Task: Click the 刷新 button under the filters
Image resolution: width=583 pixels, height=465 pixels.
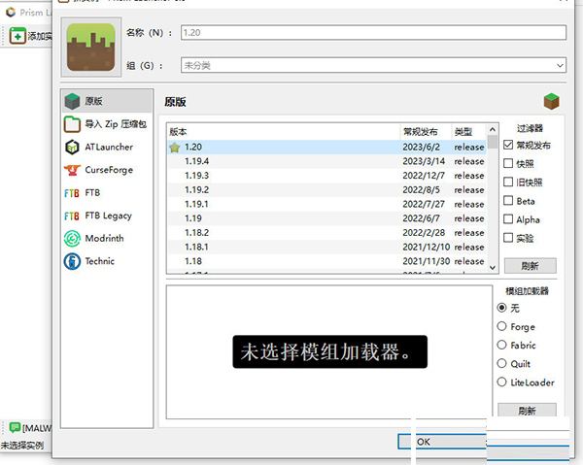Action: (531, 266)
